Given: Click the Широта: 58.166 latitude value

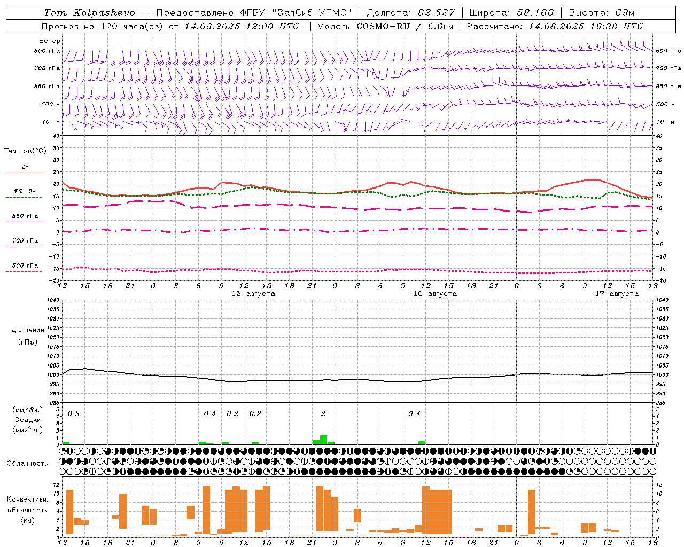Looking at the screenshot, I should coord(512,13).
